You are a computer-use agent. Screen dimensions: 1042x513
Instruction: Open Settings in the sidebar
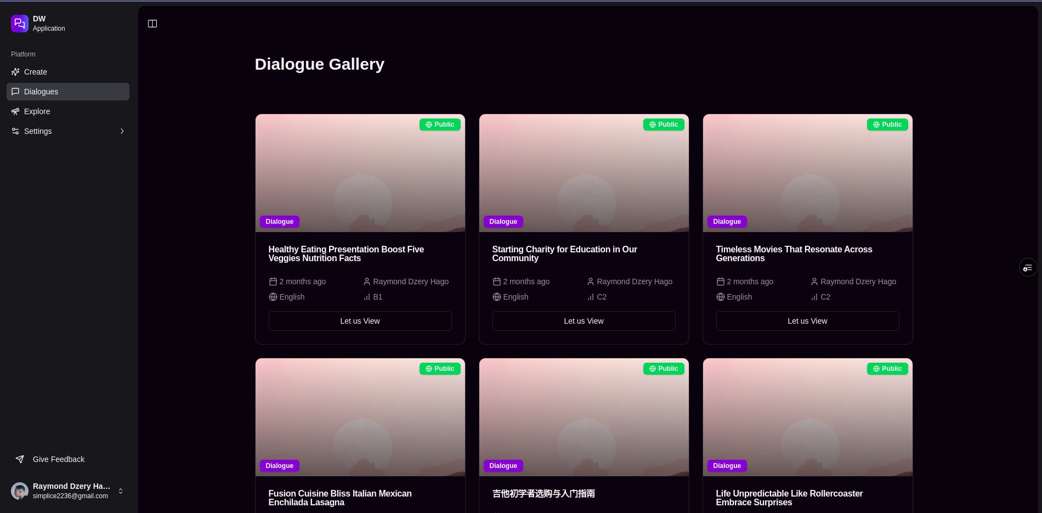tap(68, 131)
